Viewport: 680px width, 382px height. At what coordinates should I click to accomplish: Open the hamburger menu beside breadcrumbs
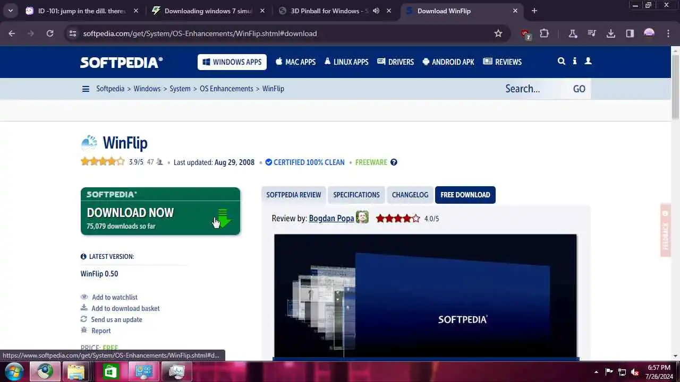86,89
